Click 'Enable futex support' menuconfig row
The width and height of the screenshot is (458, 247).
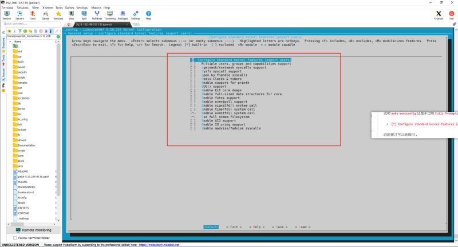215,98
